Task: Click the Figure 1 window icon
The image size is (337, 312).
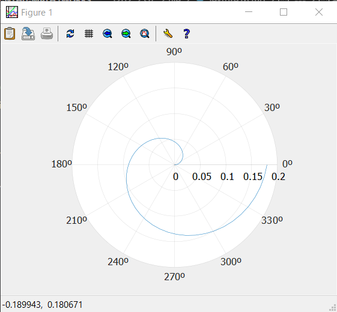Action: point(12,12)
